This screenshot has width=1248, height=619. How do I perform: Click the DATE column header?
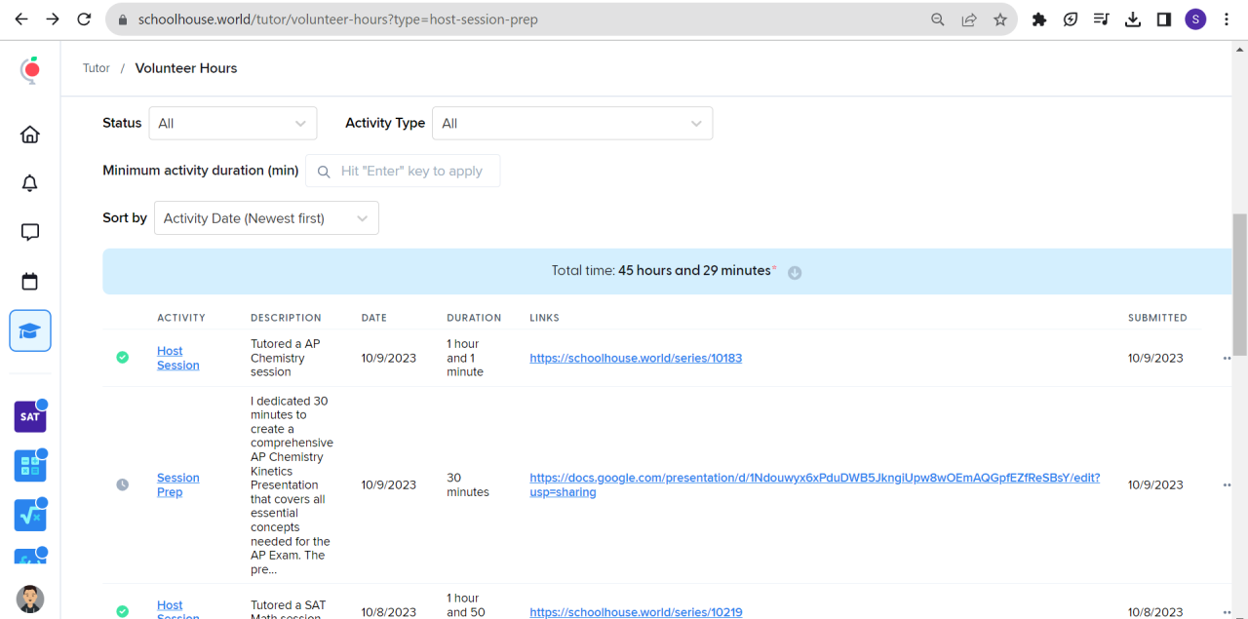[x=374, y=318]
